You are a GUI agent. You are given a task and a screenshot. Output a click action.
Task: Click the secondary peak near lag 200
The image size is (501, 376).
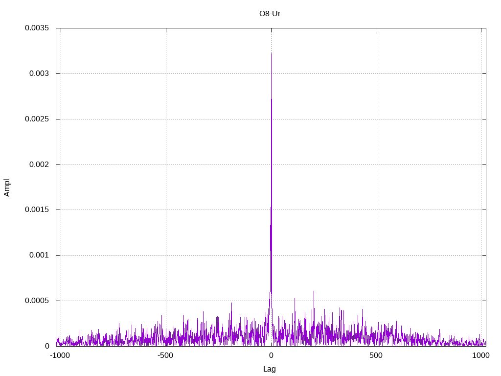pyautogui.click(x=314, y=291)
